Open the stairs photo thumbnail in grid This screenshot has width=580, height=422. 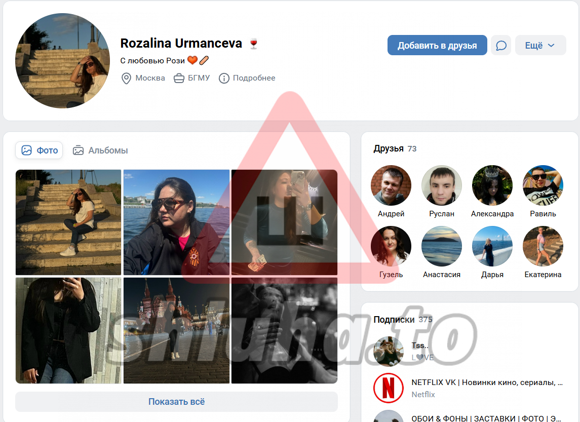68,222
